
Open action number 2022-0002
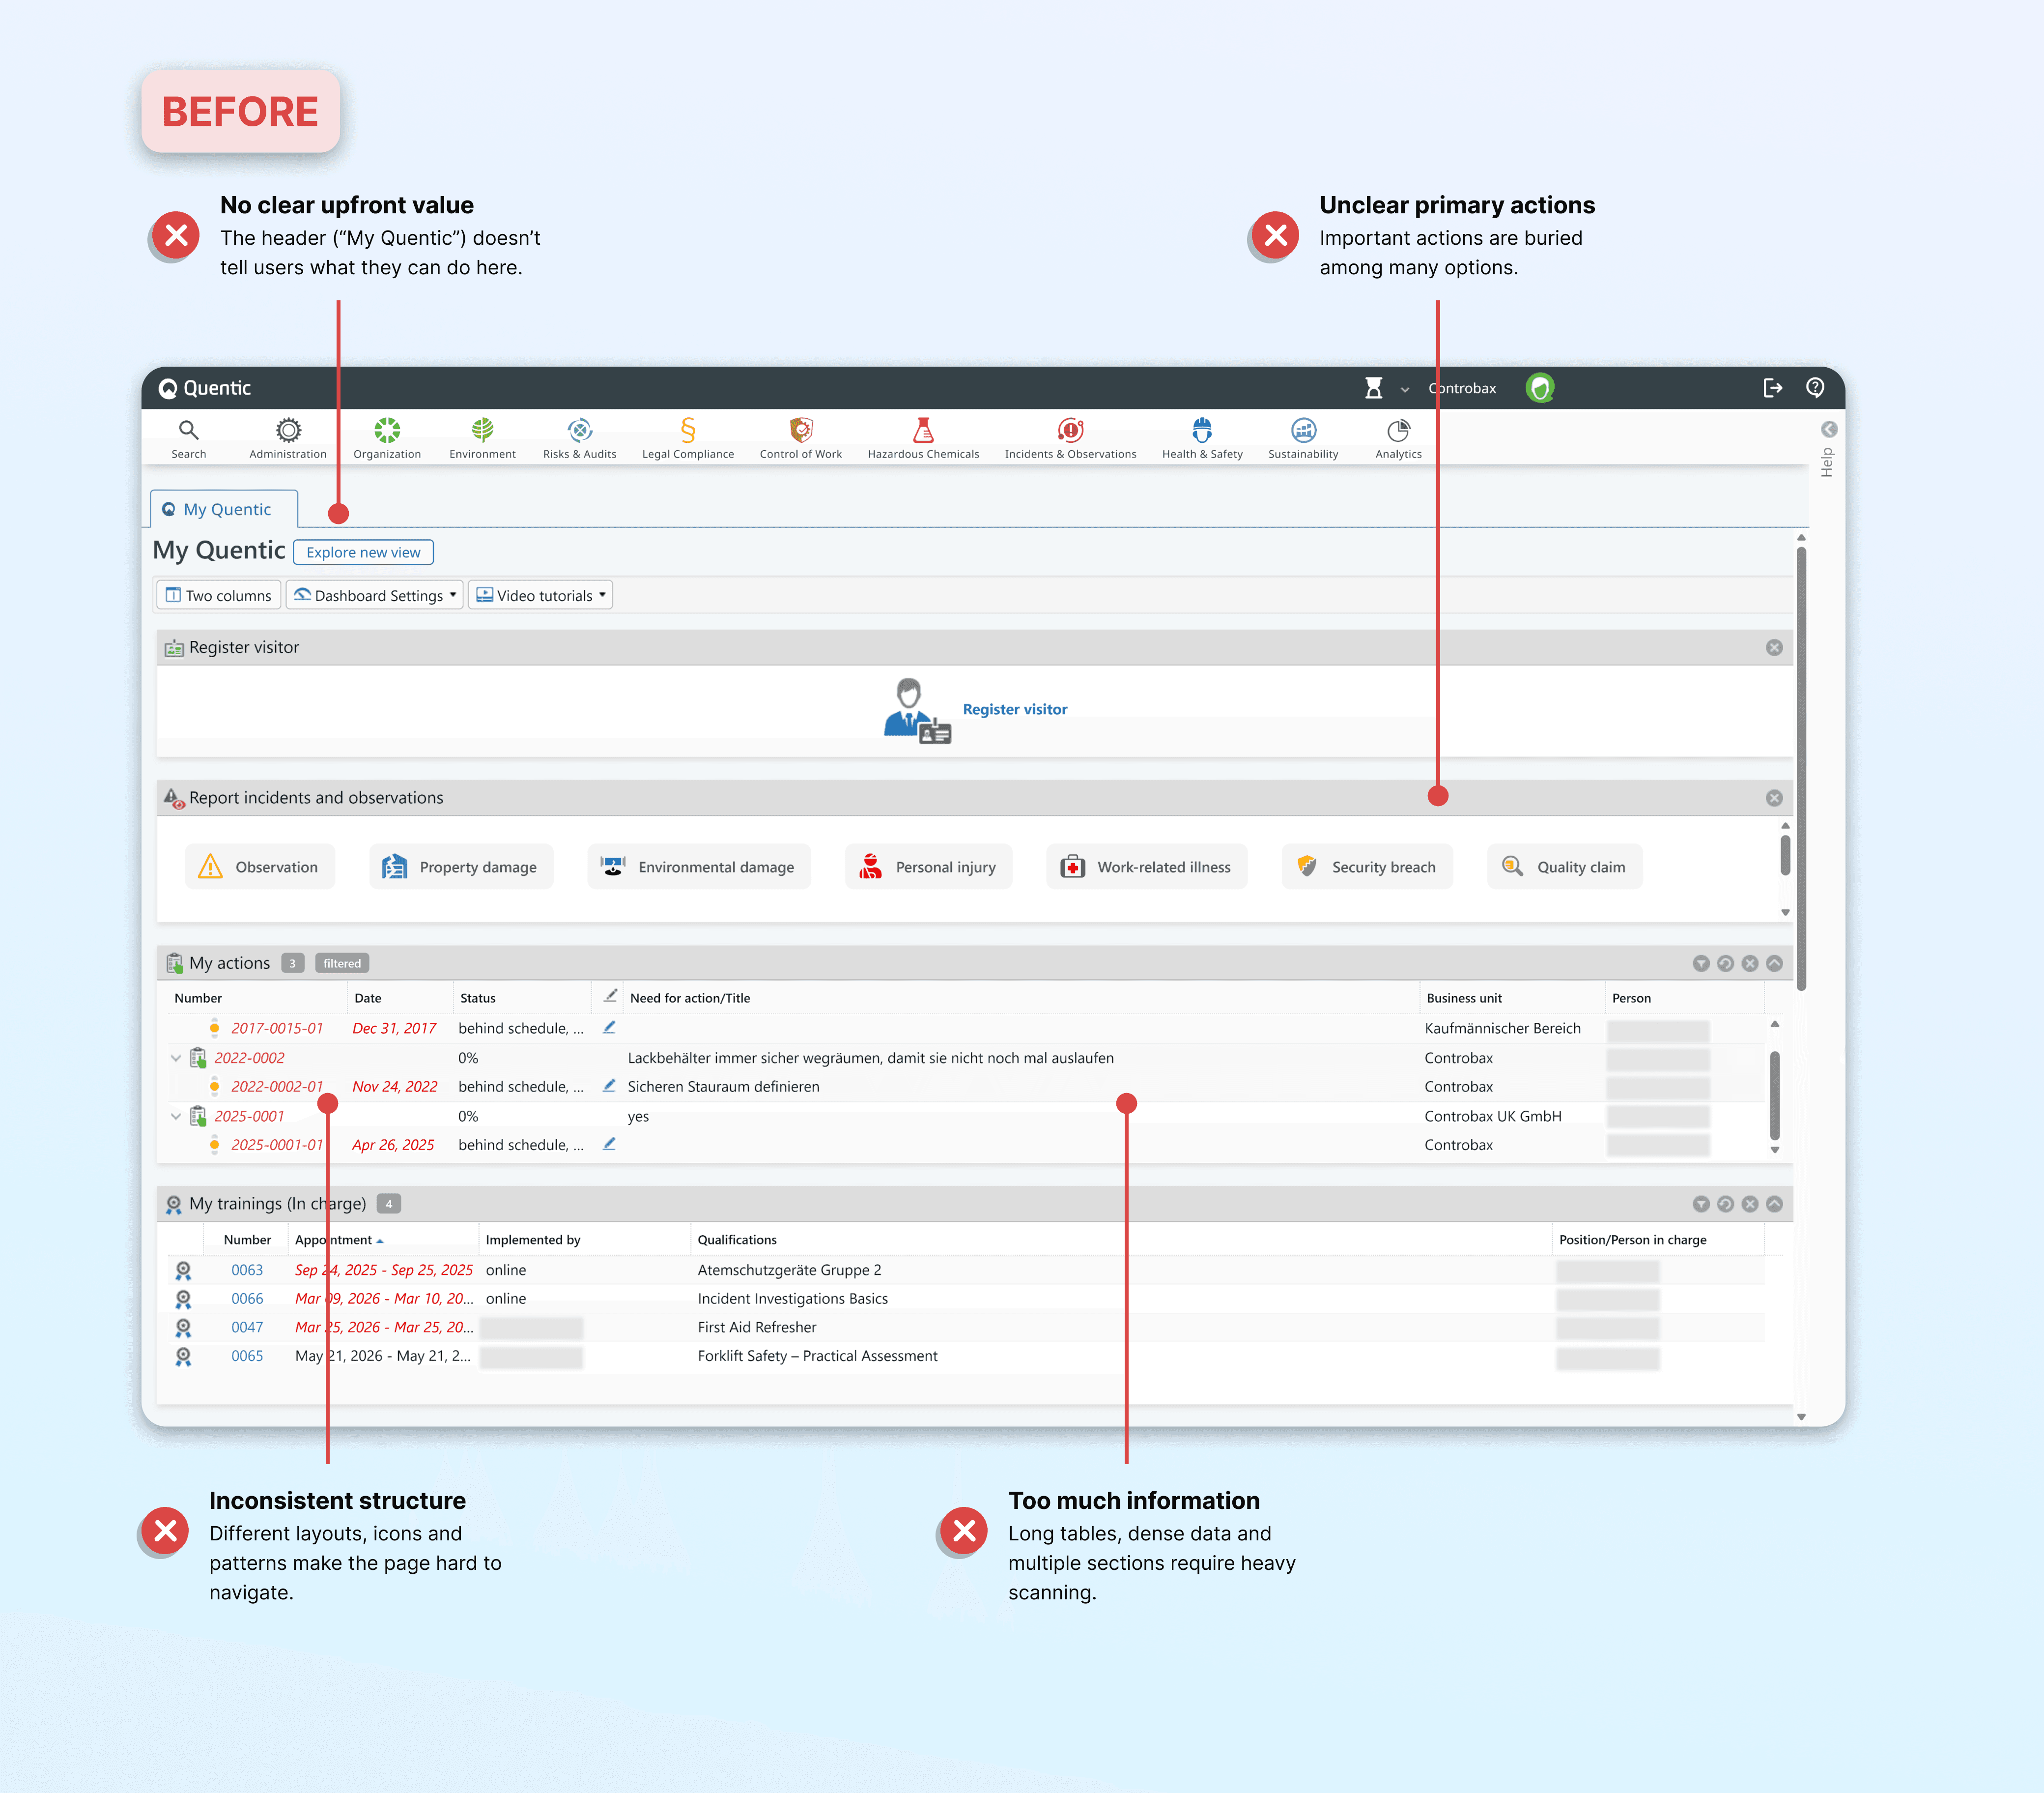tap(249, 1058)
